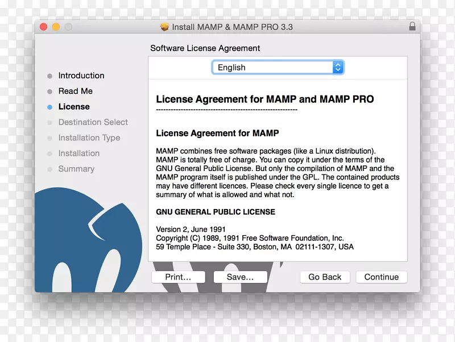This screenshot has width=455, height=342.
Task: Click the GNU General Public License heading text
Action: (x=216, y=212)
